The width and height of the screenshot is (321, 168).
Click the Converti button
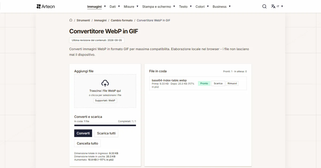coord(83,133)
